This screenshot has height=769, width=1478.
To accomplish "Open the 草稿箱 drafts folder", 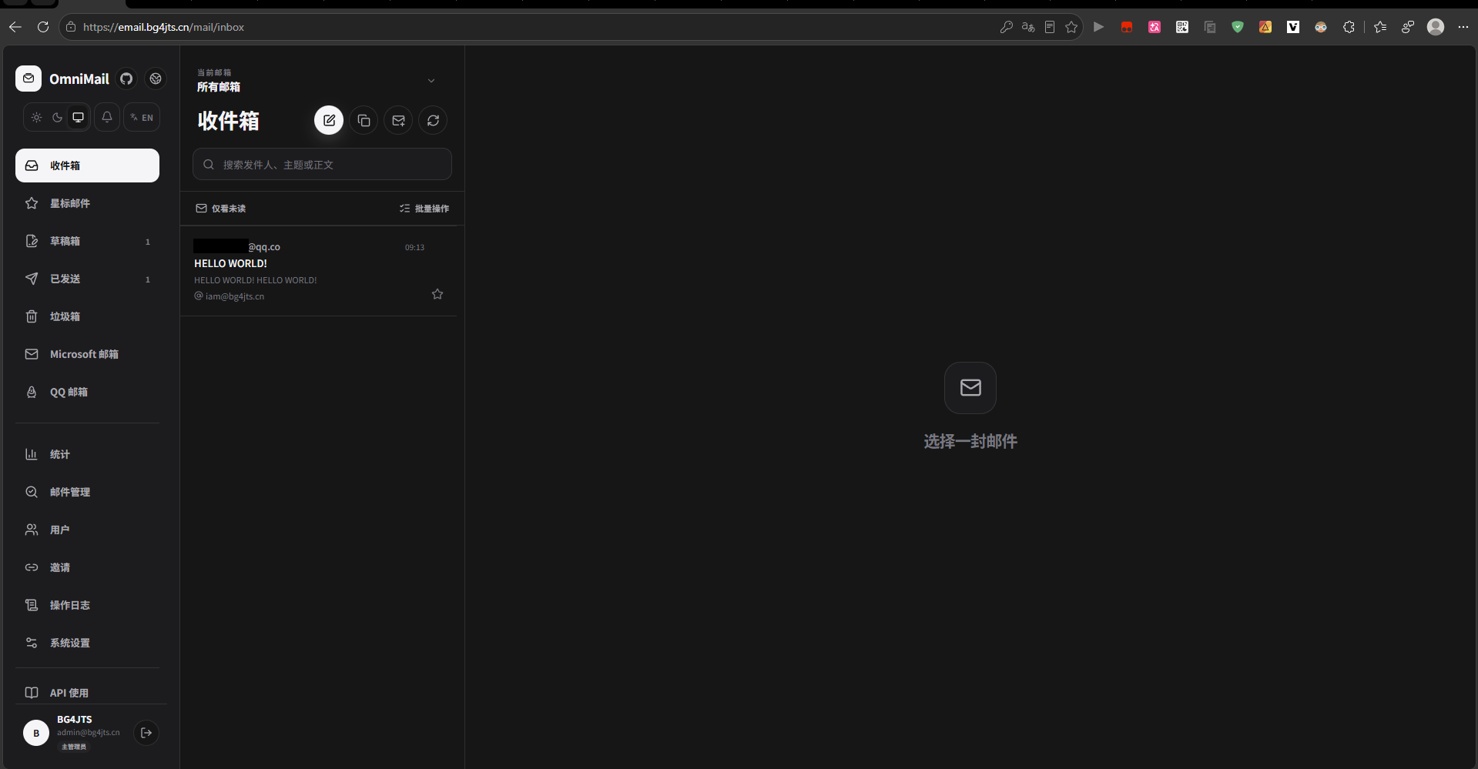I will pos(87,241).
